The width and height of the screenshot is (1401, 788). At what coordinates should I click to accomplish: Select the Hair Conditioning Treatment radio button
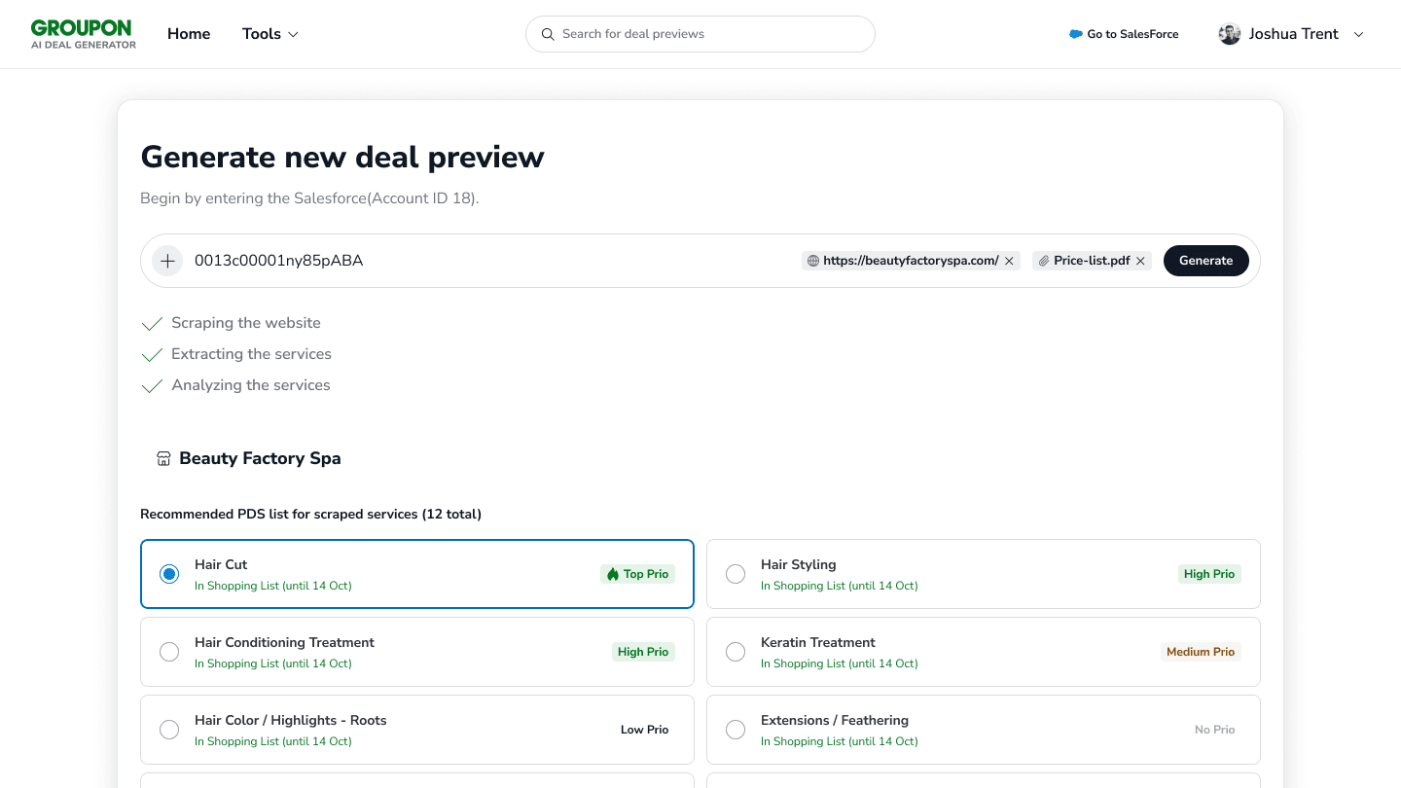pyautogui.click(x=169, y=652)
